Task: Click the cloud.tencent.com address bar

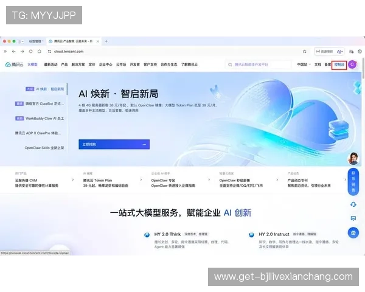Action: click(x=69, y=52)
